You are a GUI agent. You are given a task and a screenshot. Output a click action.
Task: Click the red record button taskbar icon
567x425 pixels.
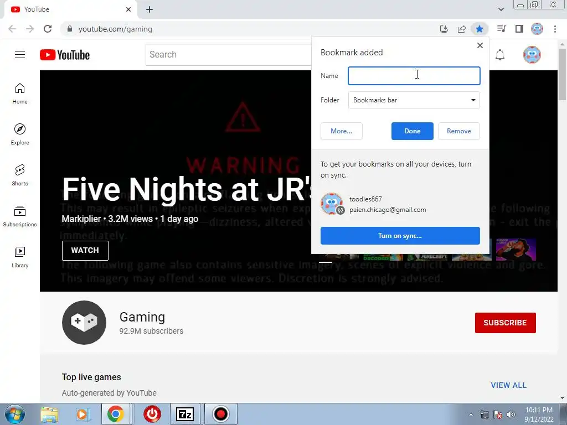tap(220, 414)
